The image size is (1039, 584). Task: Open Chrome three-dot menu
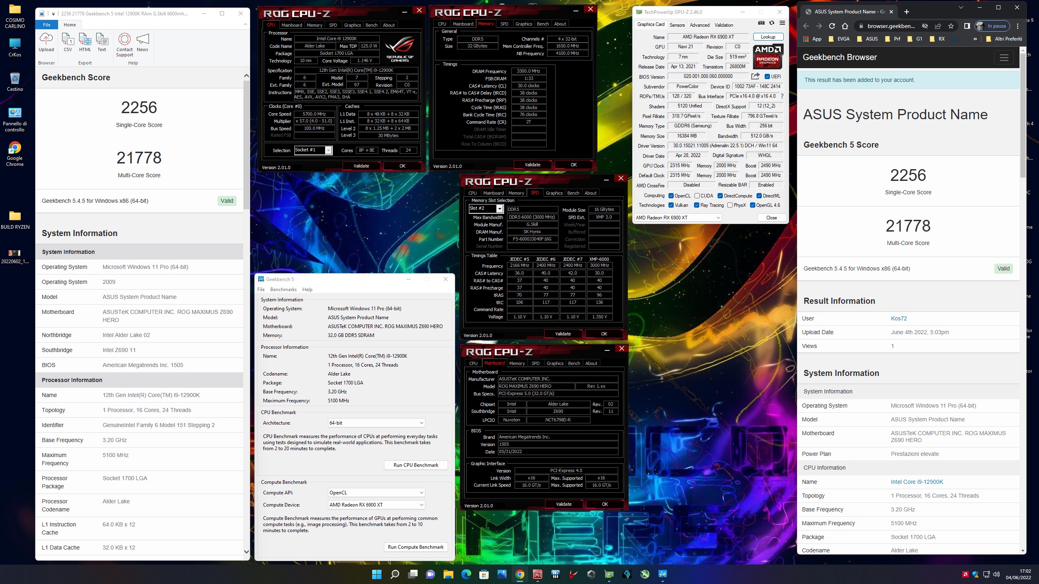[x=1017, y=26]
